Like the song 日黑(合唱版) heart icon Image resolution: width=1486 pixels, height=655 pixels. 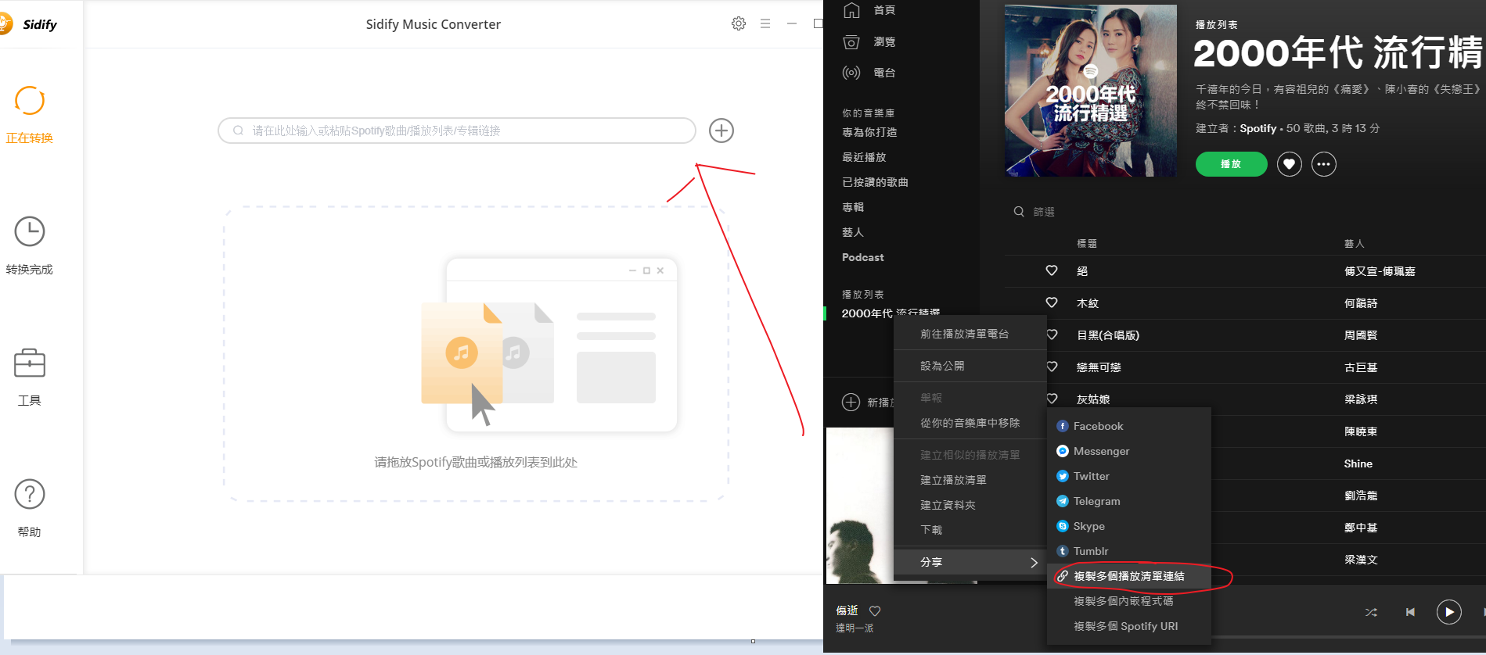tap(1052, 335)
